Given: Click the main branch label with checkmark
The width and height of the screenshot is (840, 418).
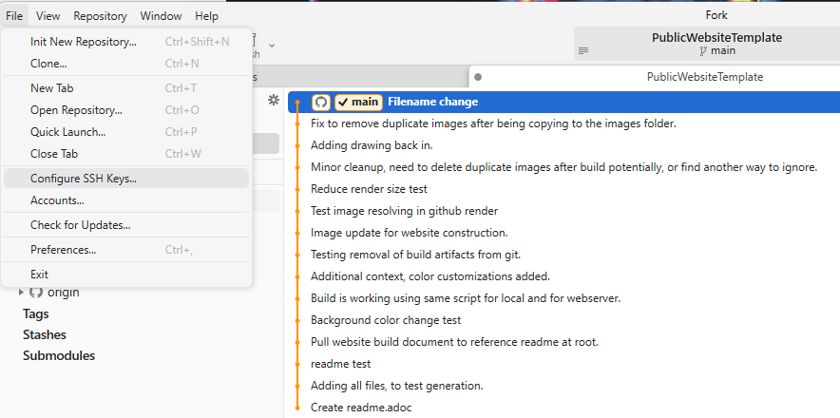Looking at the screenshot, I should tap(358, 102).
